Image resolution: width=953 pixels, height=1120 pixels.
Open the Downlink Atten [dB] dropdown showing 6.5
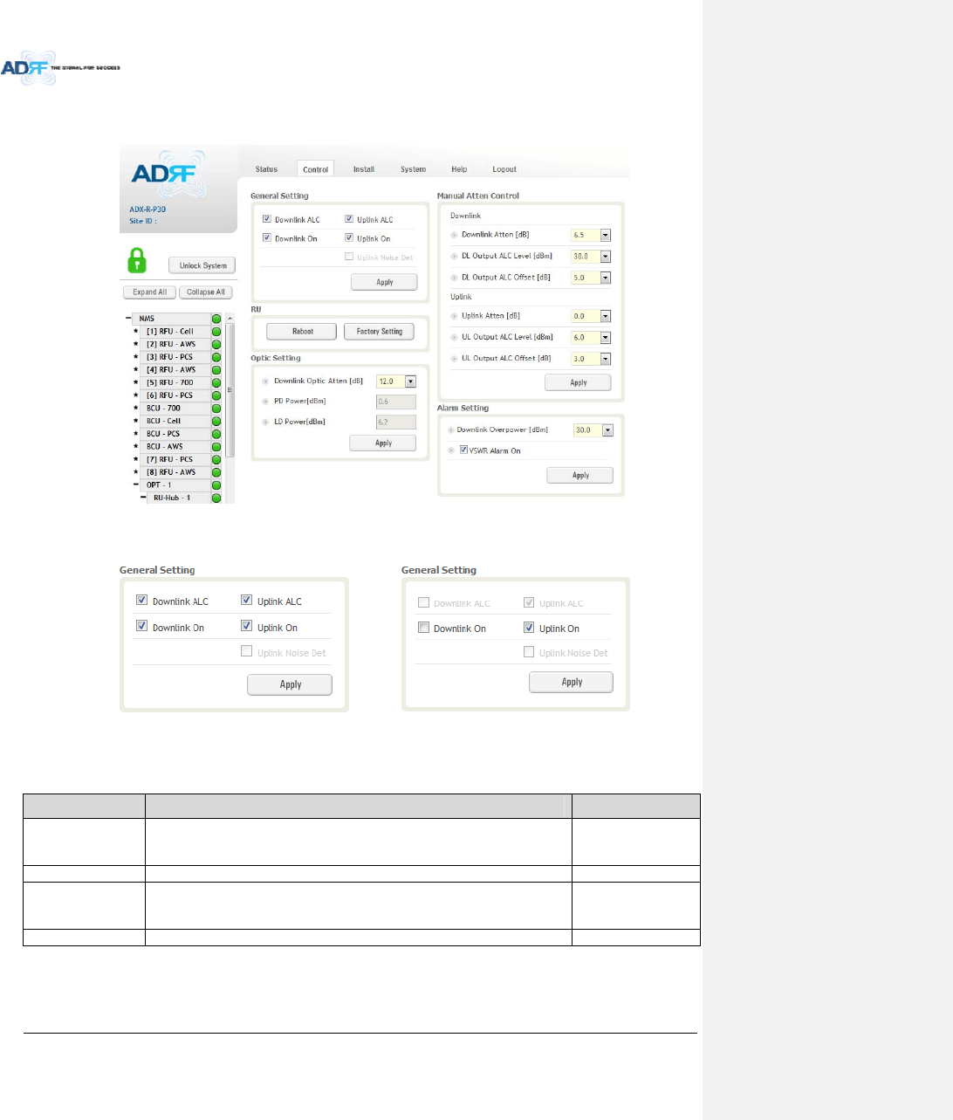(x=606, y=235)
